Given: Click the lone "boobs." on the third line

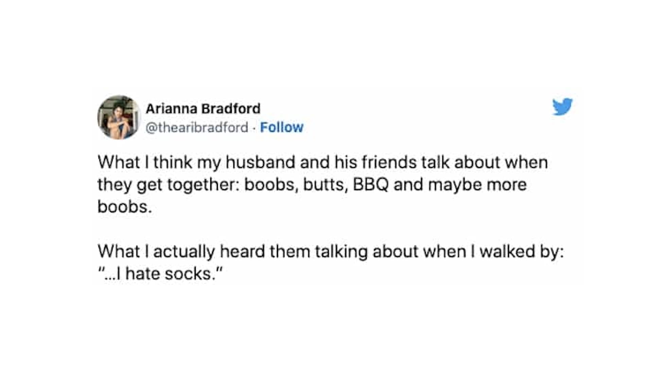Looking at the screenshot, I should coord(124,207).
